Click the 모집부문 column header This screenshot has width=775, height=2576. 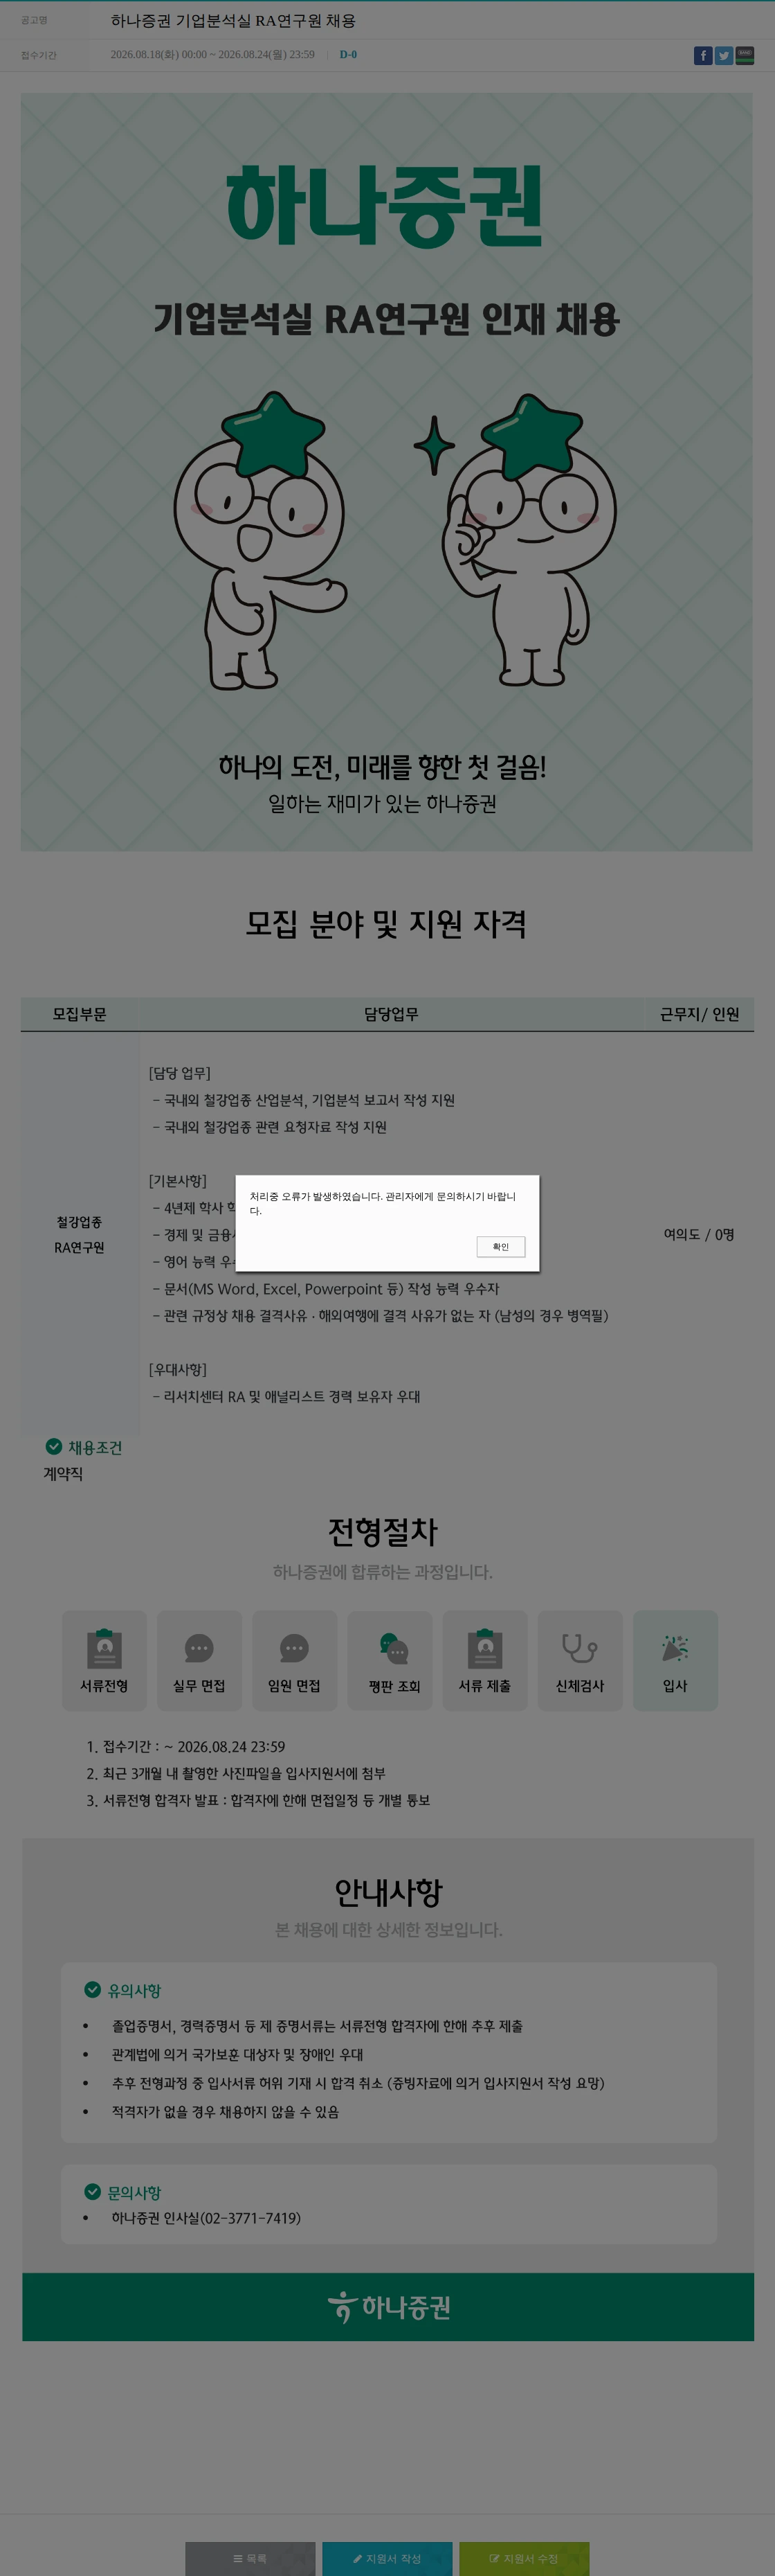80,1014
